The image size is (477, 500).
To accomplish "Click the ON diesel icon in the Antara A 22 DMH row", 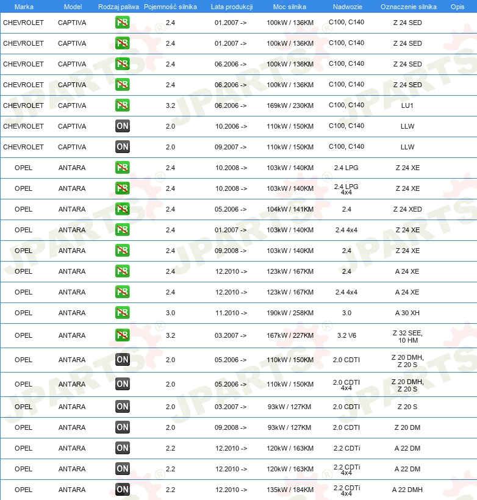I will point(123,490).
